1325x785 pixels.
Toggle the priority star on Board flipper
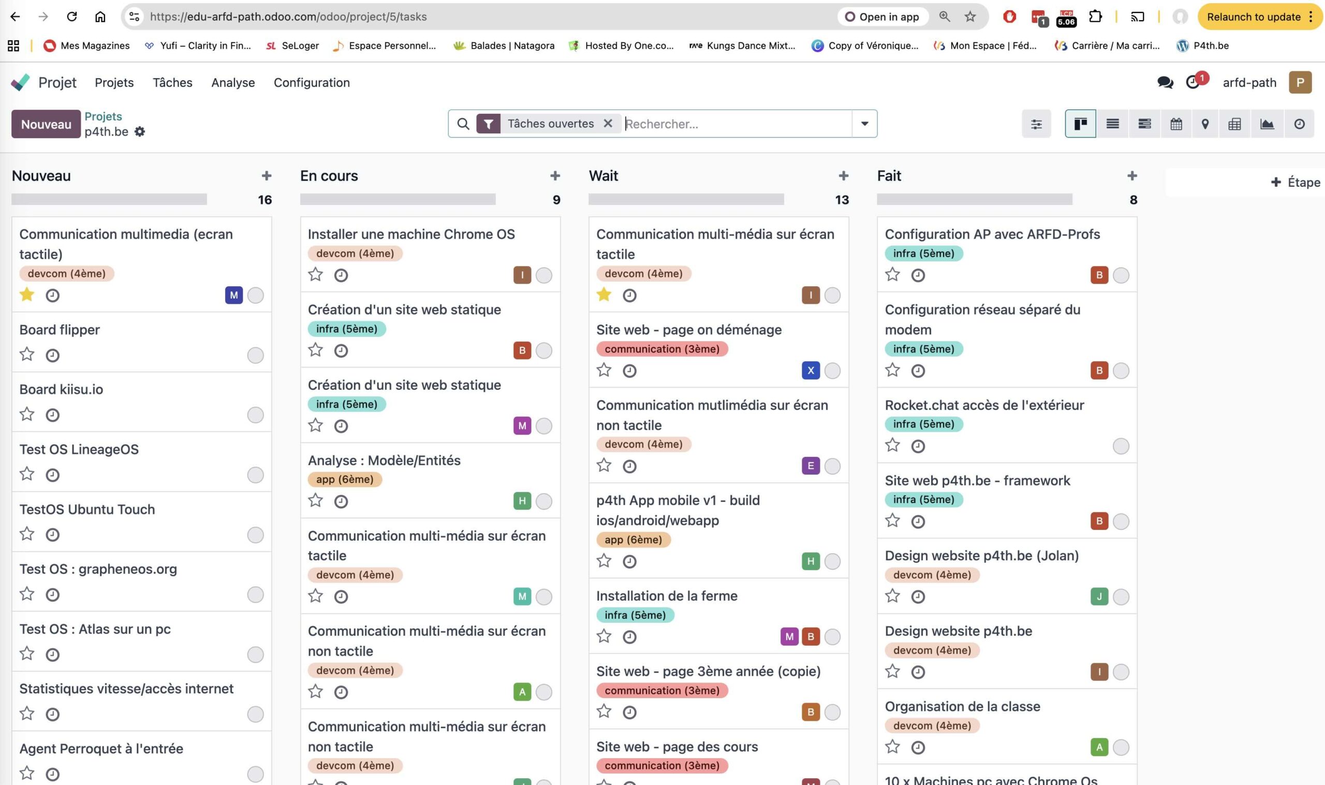(27, 354)
